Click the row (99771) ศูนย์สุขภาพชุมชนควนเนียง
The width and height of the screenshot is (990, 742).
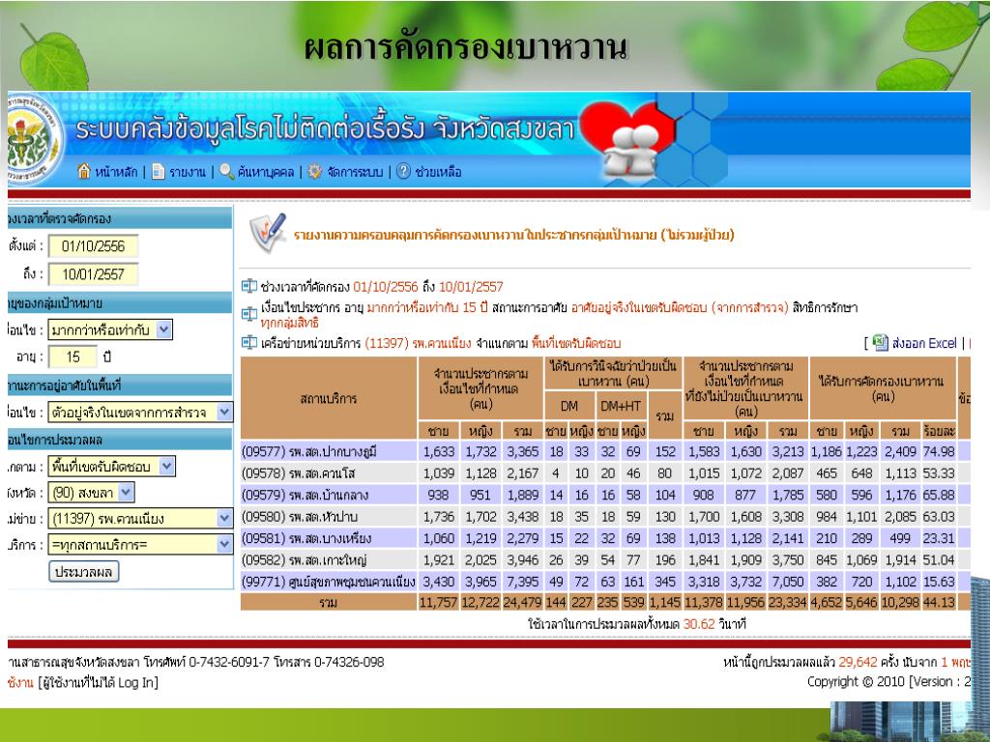605,581
